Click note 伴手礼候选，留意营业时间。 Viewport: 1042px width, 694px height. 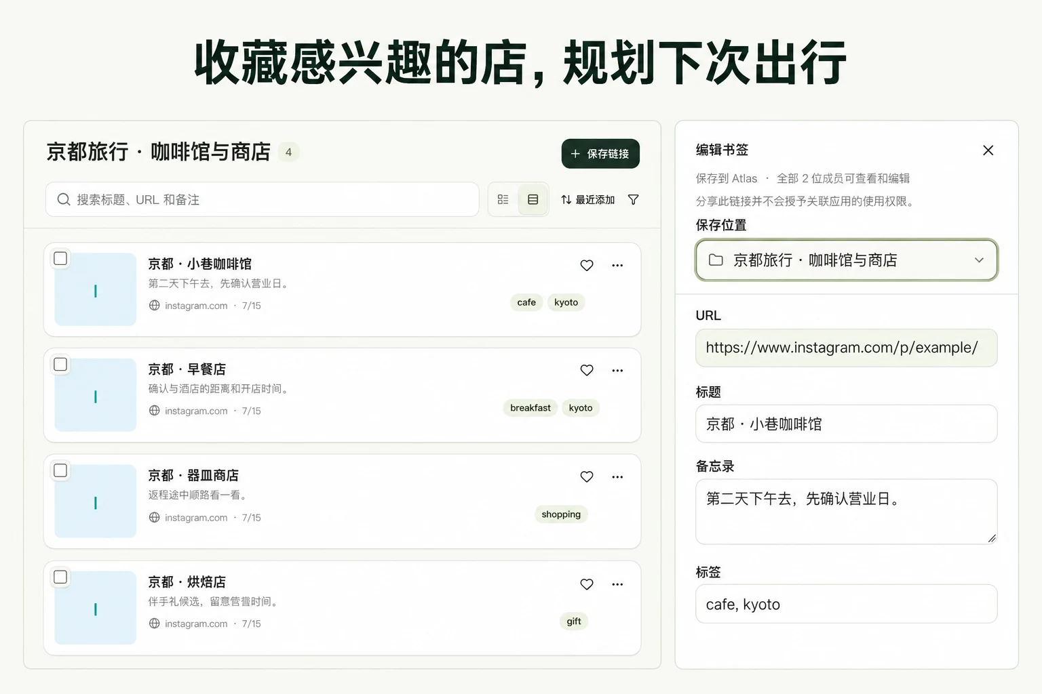pyautogui.click(x=215, y=601)
